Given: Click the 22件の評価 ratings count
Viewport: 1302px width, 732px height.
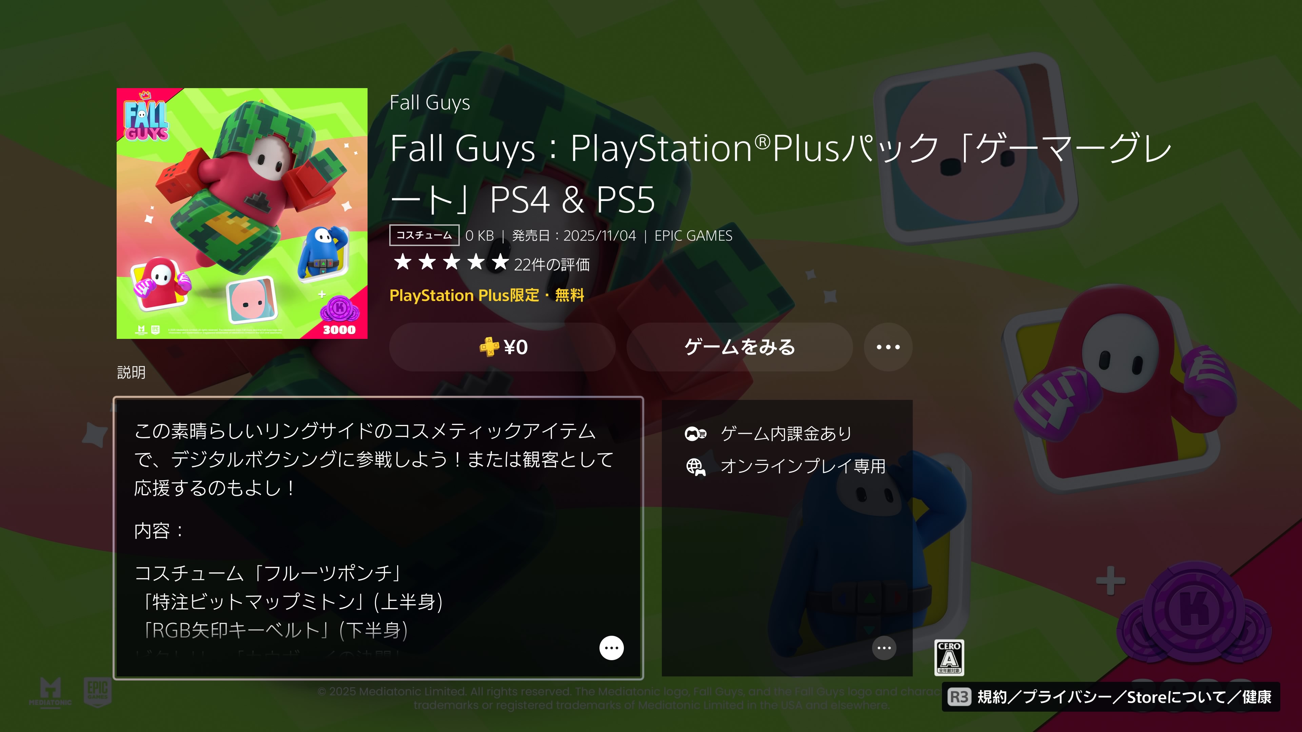Looking at the screenshot, I should 551,264.
